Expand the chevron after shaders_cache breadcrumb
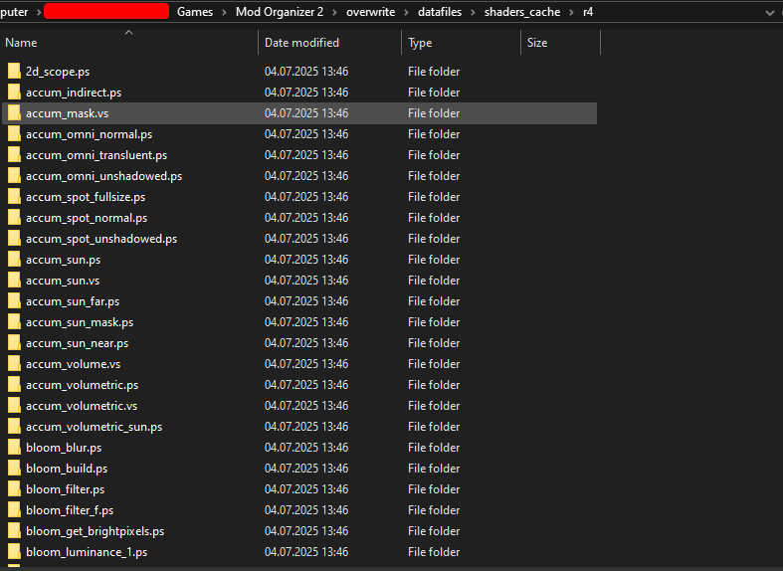Image resolution: width=783 pixels, height=571 pixels. 572,12
